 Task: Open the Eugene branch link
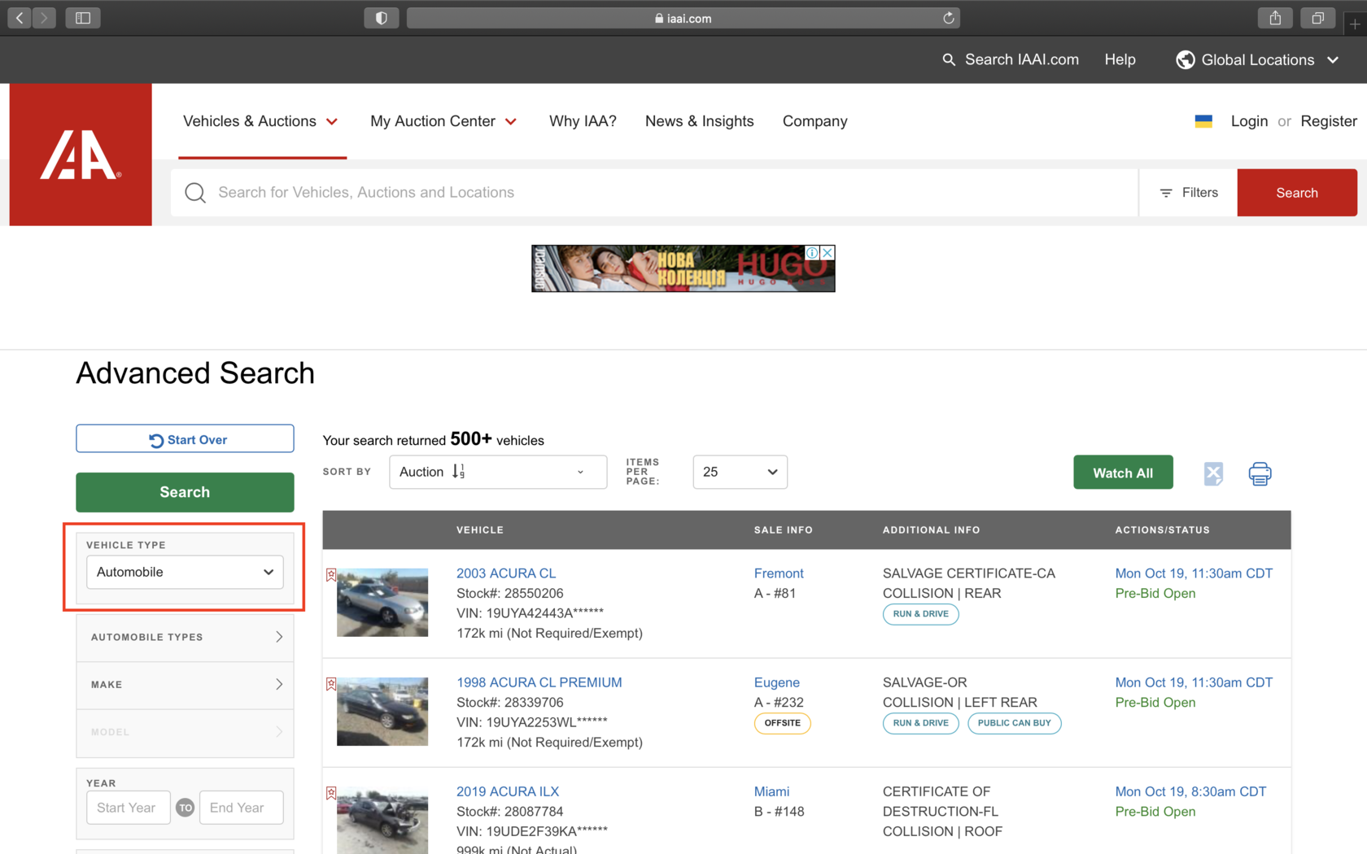click(x=776, y=682)
